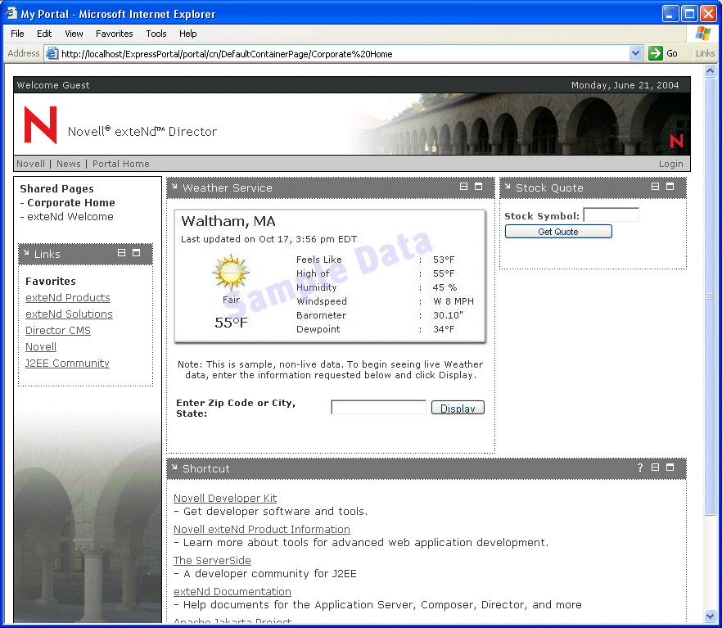Open the Novell navigation link in the header
The image size is (722, 628).
[31, 164]
